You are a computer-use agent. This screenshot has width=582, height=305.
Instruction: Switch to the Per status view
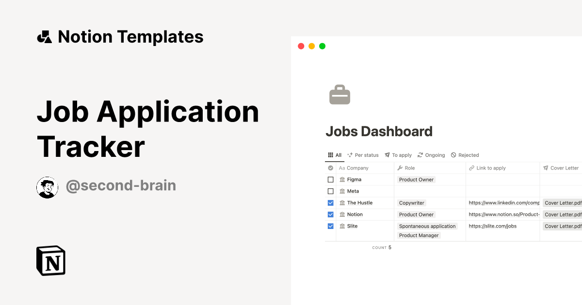tap(367, 155)
